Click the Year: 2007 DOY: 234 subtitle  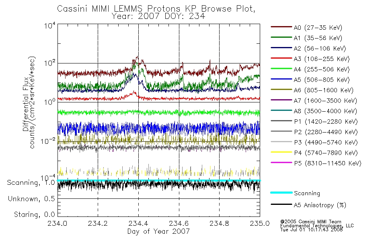click(158, 16)
